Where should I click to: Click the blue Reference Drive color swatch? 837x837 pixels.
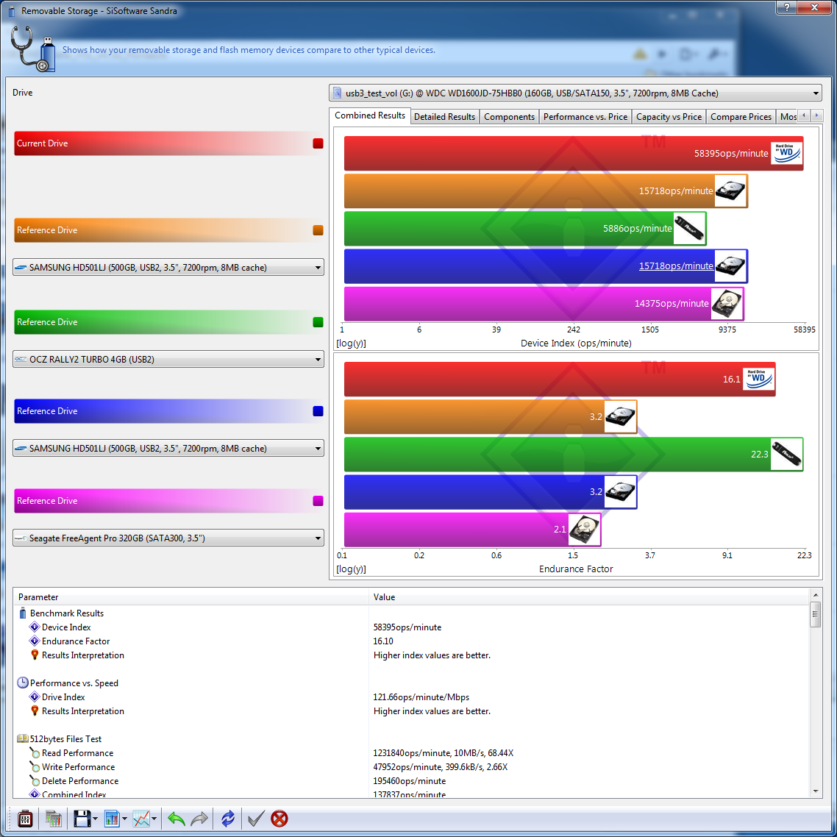[x=318, y=411]
